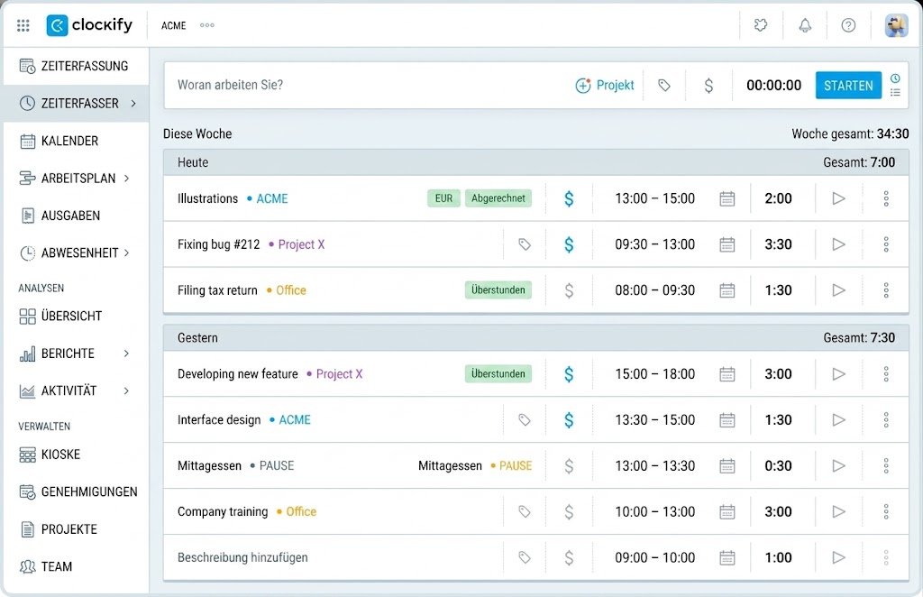Open calendar for Developing new feature
Image resolution: width=923 pixels, height=597 pixels.
click(x=727, y=374)
